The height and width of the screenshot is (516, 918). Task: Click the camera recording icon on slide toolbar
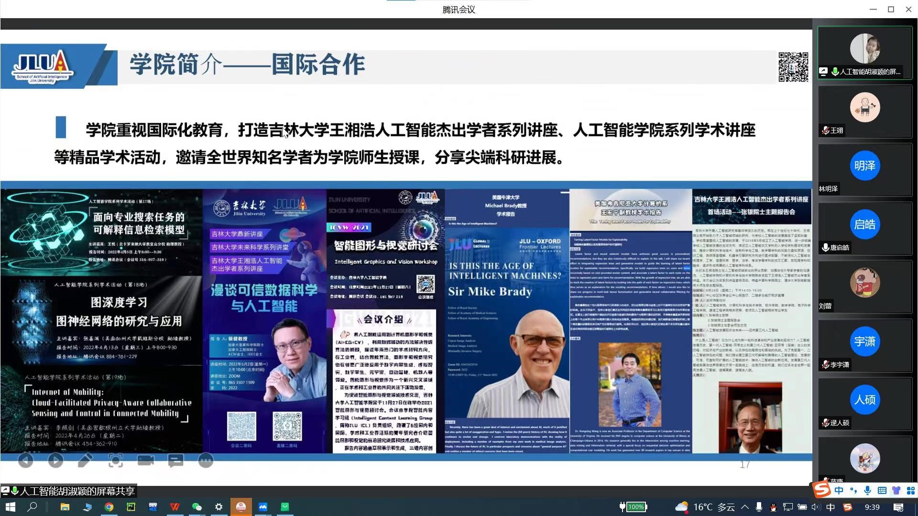pos(145,461)
